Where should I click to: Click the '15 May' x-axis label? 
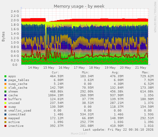click(49, 68)
